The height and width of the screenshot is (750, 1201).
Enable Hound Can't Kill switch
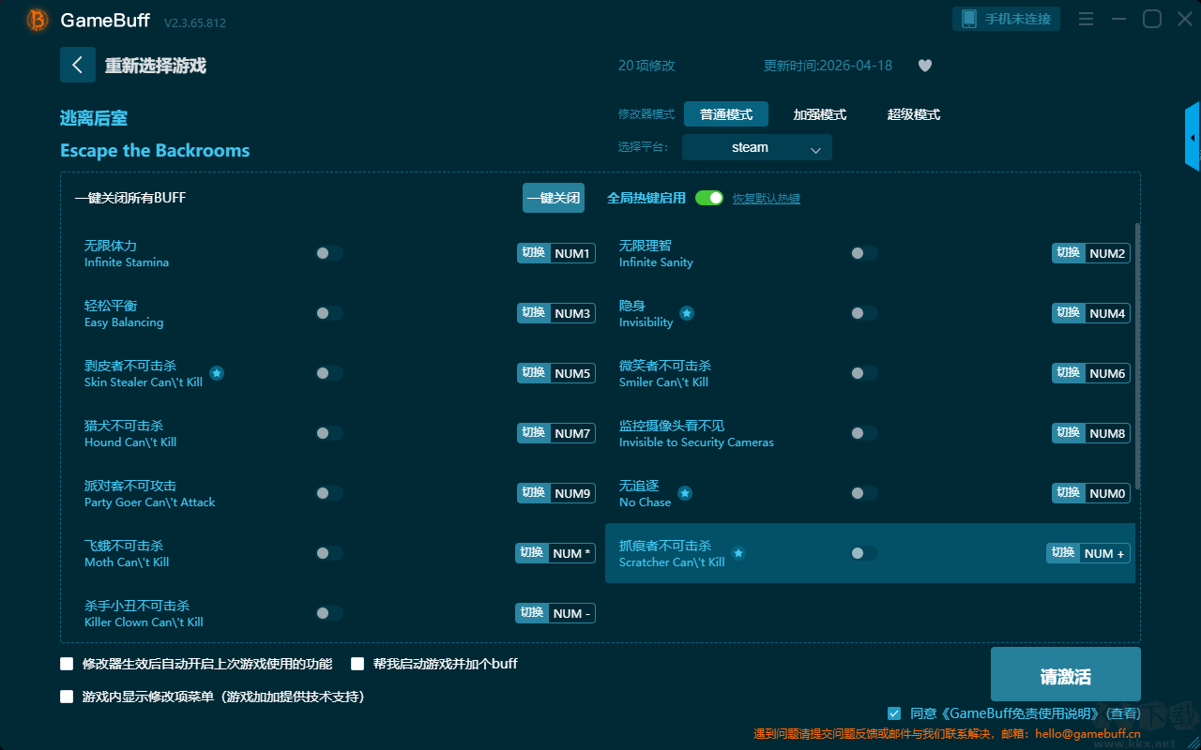click(x=329, y=433)
